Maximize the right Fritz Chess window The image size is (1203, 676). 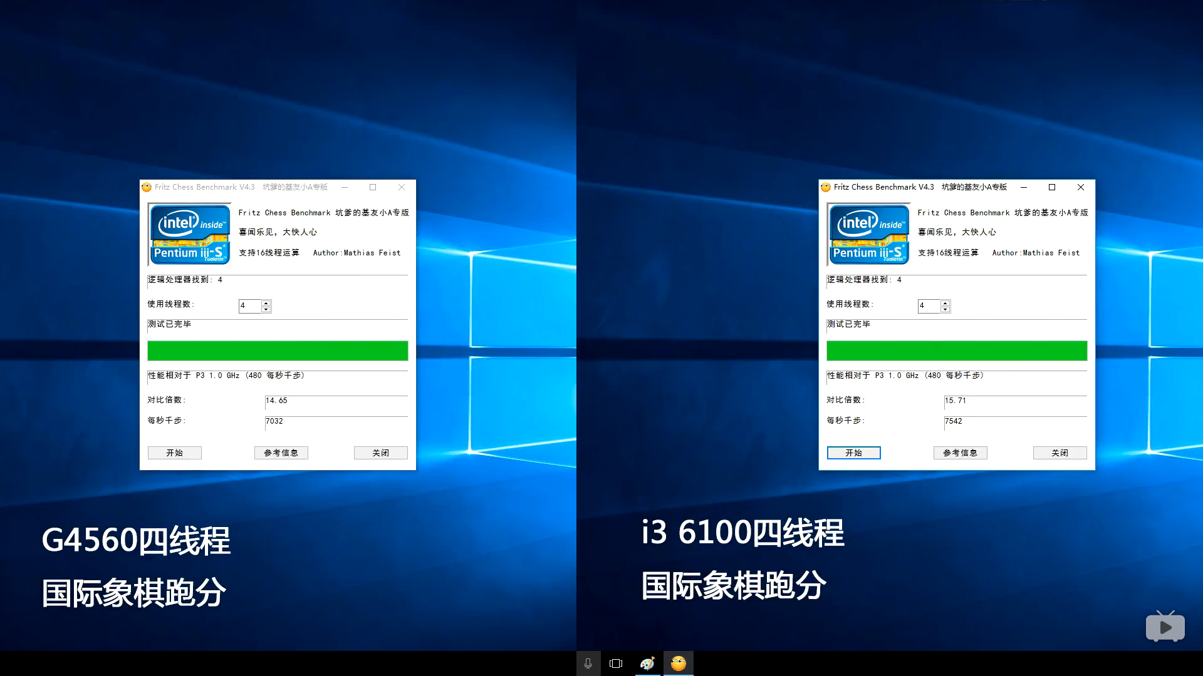coord(1052,187)
